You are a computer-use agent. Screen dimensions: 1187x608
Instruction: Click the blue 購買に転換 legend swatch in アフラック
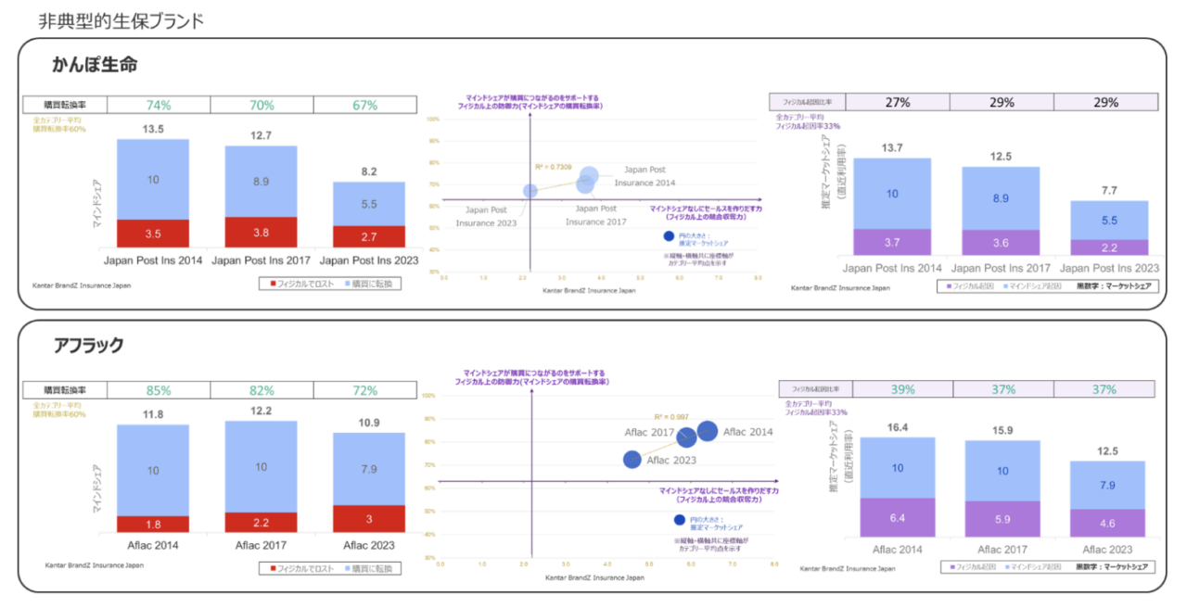click(x=349, y=567)
